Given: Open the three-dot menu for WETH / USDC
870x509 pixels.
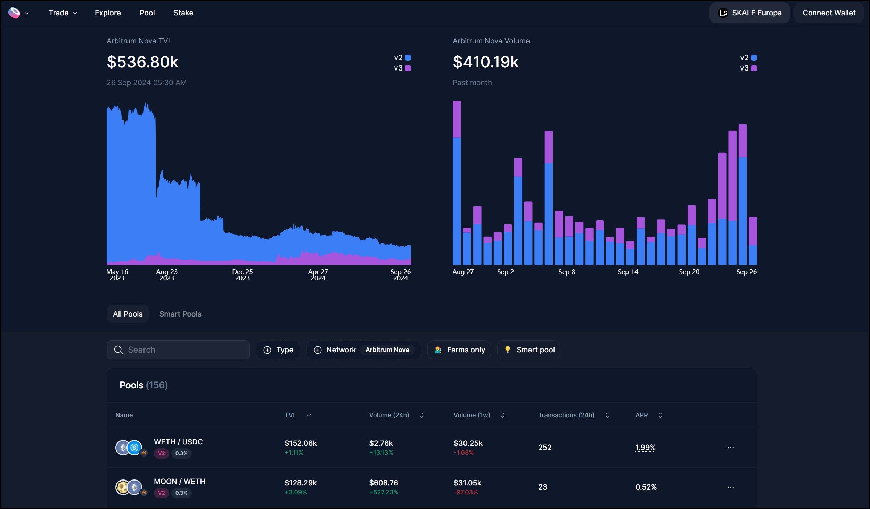Looking at the screenshot, I should tap(731, 448).
